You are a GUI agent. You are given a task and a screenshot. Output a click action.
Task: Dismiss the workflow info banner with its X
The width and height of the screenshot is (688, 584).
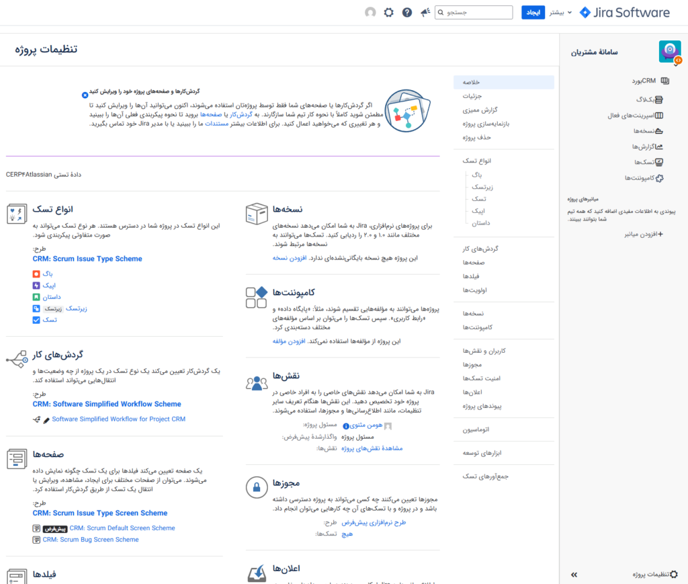[85, 95]
